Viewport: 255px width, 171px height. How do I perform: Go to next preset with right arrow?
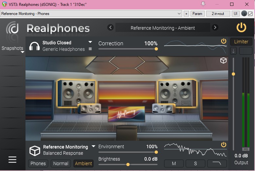click(215, 27)
